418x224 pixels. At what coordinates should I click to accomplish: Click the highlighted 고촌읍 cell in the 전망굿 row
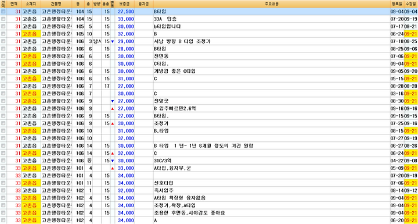point(31,101)
